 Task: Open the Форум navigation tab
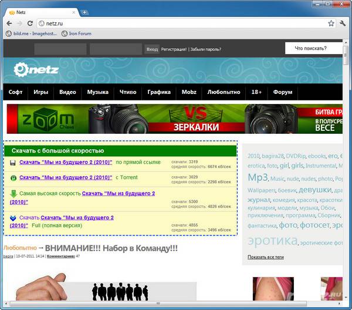point(283,92)
